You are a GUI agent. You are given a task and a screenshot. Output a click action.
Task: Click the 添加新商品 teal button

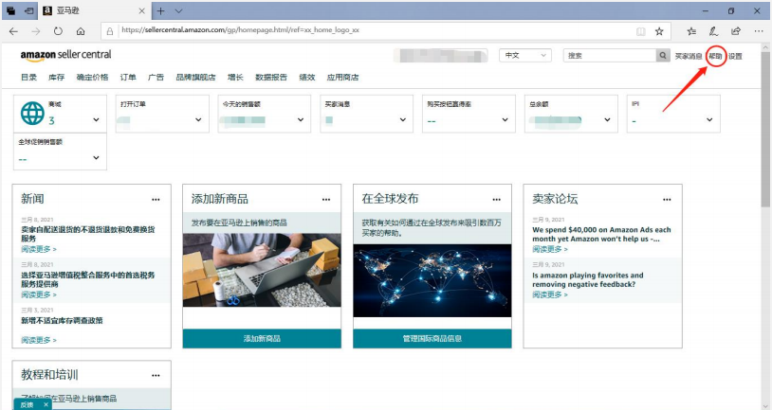262,338
